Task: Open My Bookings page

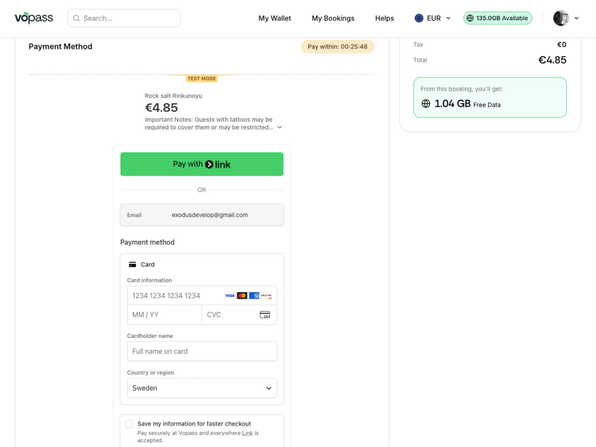Action: click(333, 18)
